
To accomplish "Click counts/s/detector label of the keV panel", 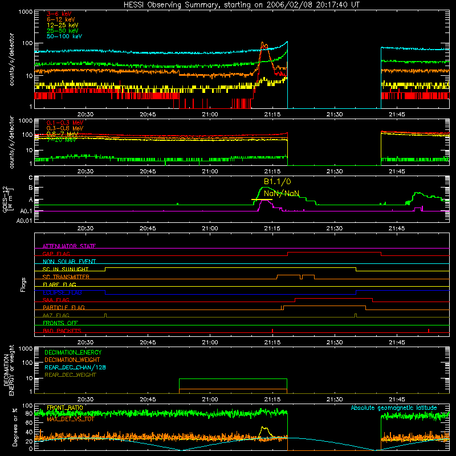I will (x=11, y=59).
